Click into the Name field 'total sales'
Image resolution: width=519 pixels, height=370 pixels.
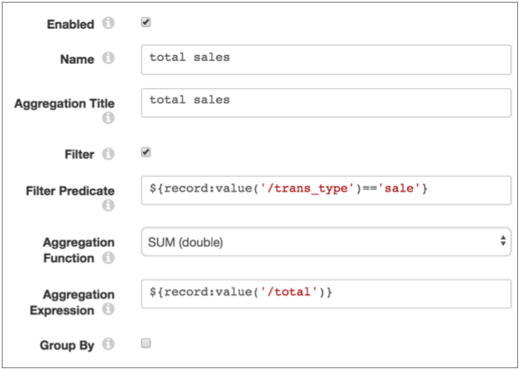(326, 59)
